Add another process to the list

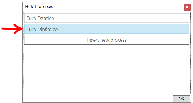[x=107, y=40]
